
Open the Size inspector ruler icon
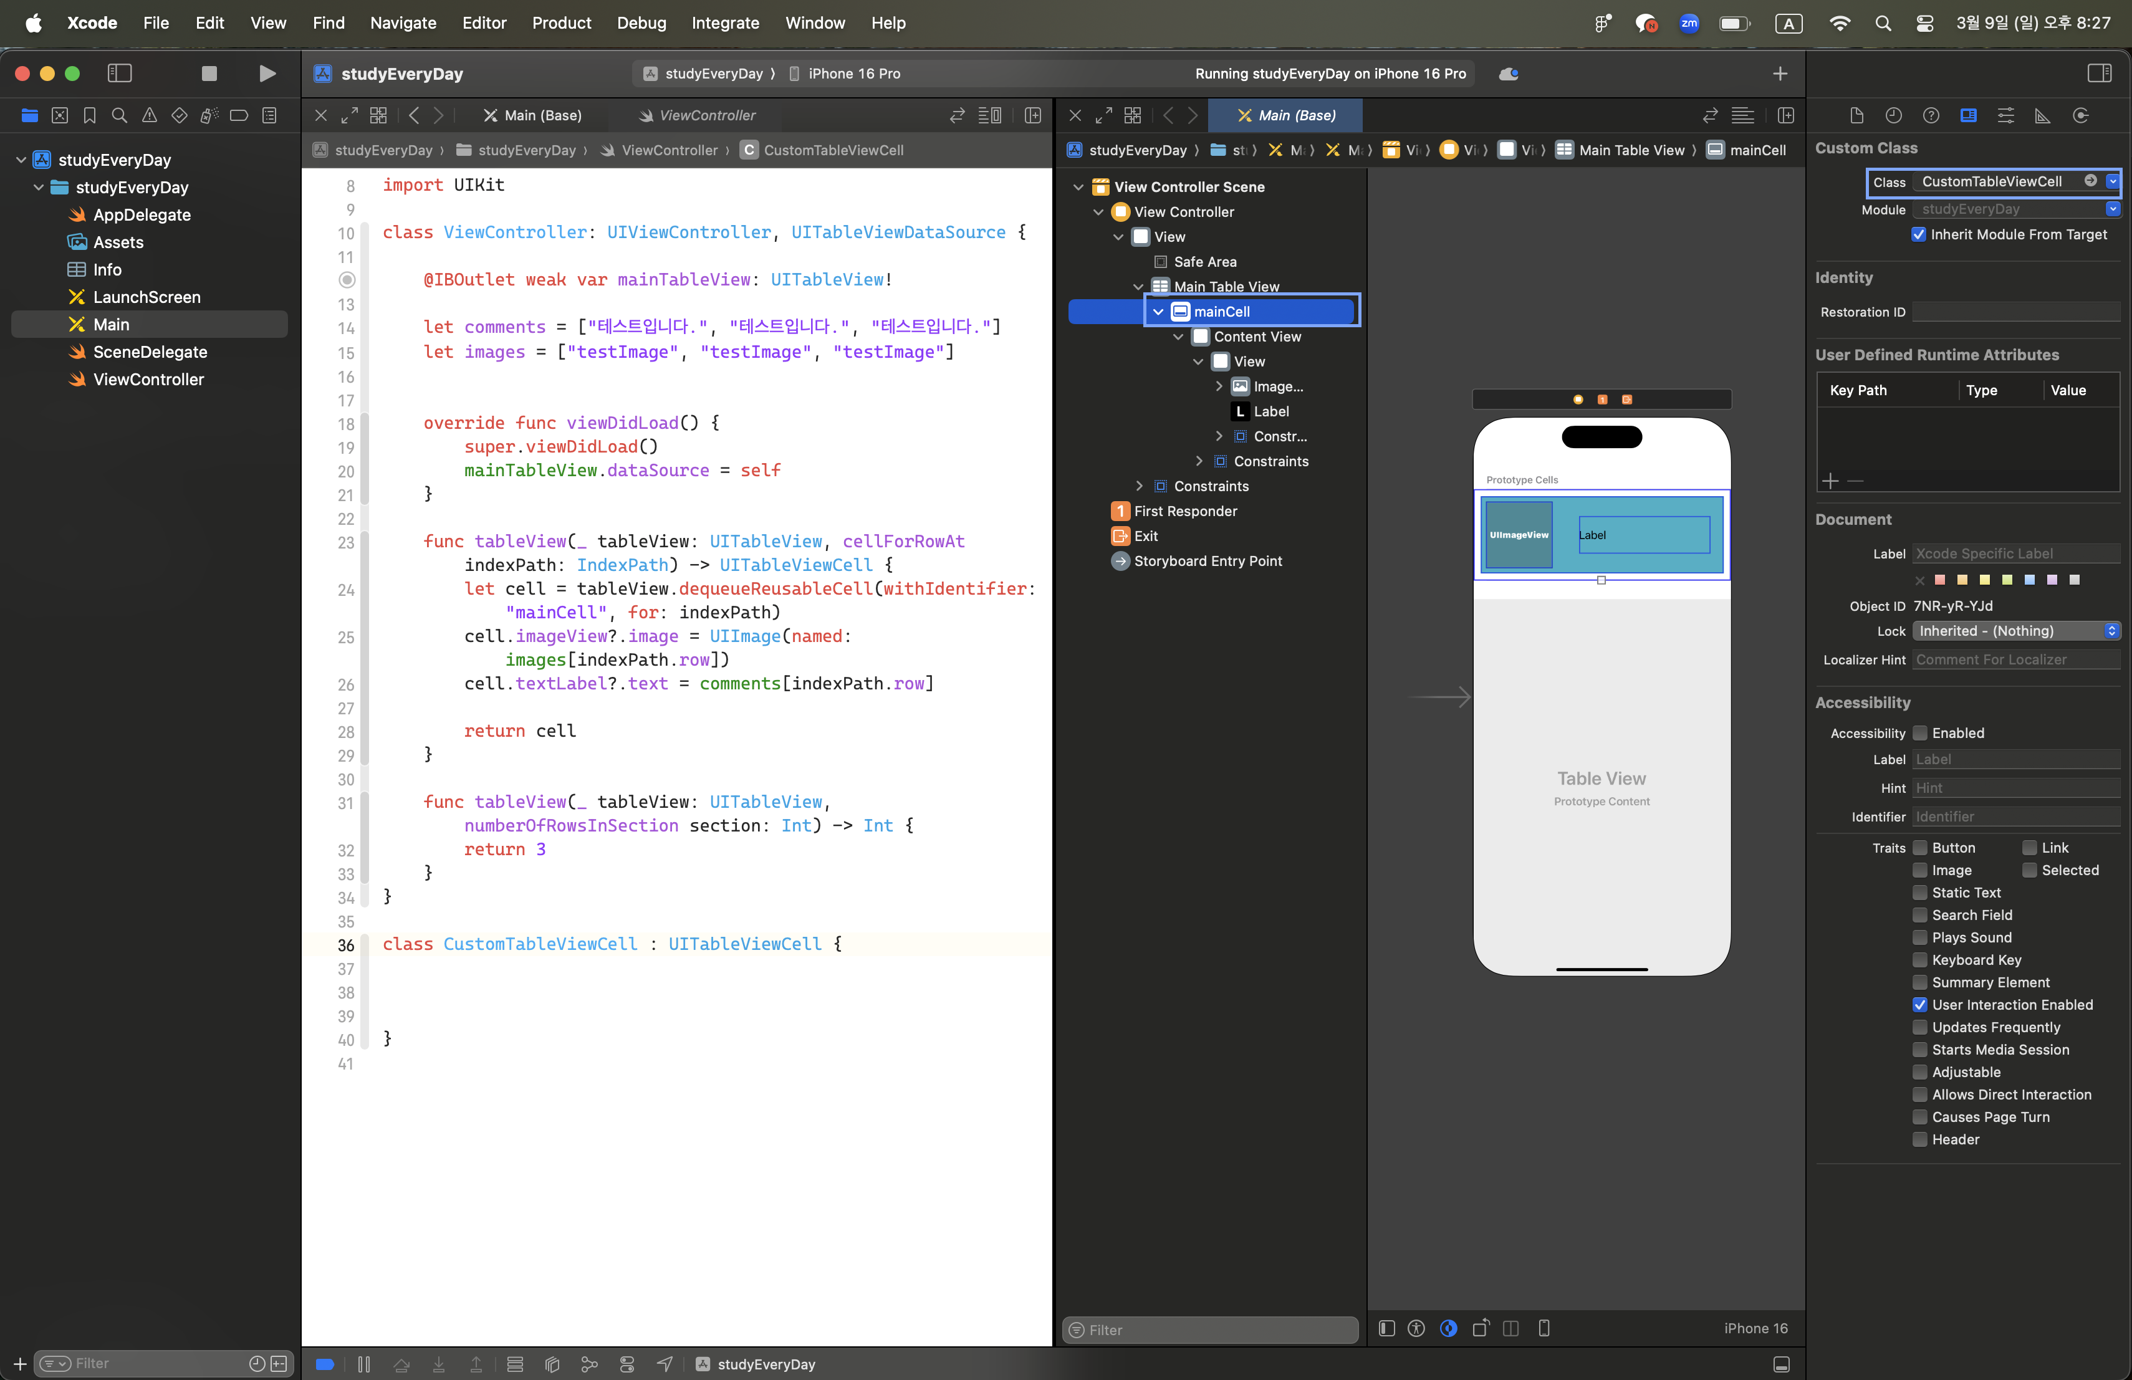pos(2042,115)
